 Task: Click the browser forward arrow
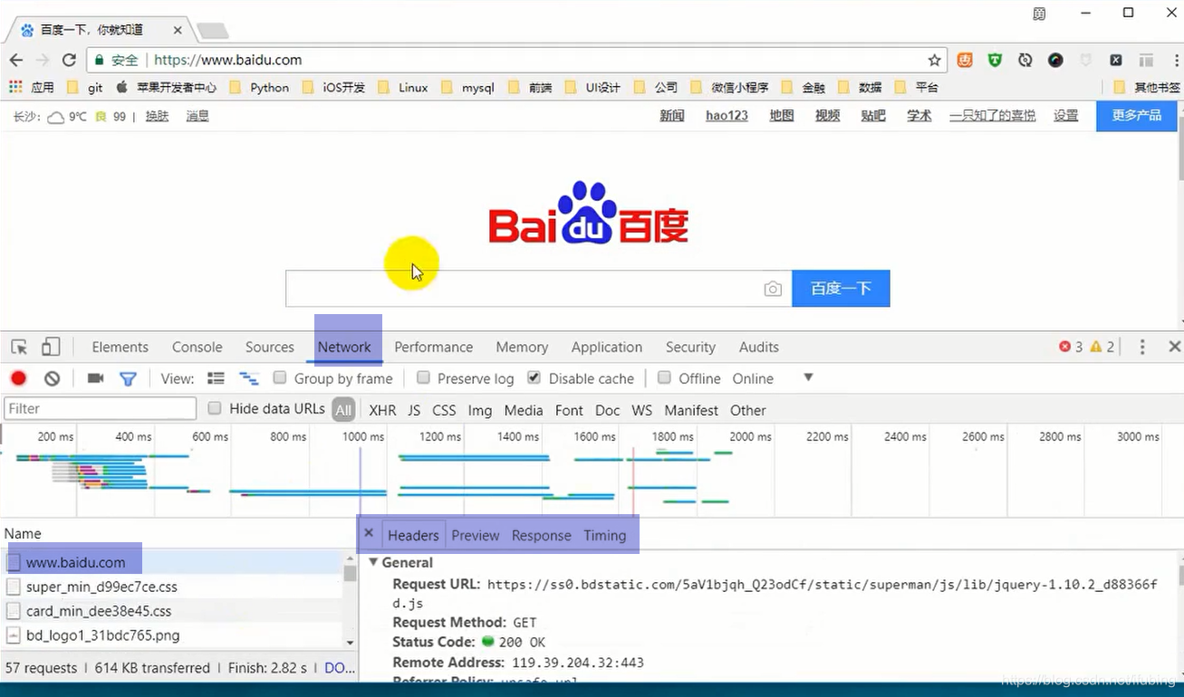tap(42, 60)
